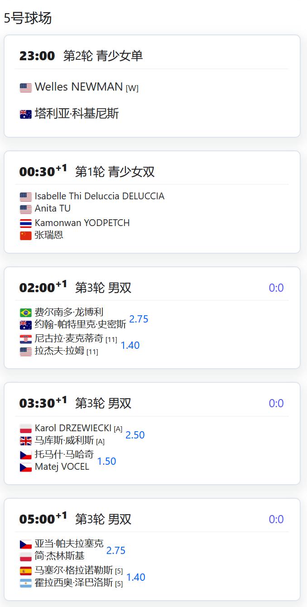Select odds 1.50 for 马哈奇 and VOCEL
Viewport: 307px width, 607px height.
(x=106, y=461)
